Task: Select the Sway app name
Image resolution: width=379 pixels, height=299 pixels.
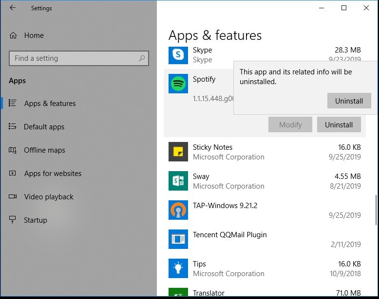Action: pyautogui.click(x=201, y=176)
